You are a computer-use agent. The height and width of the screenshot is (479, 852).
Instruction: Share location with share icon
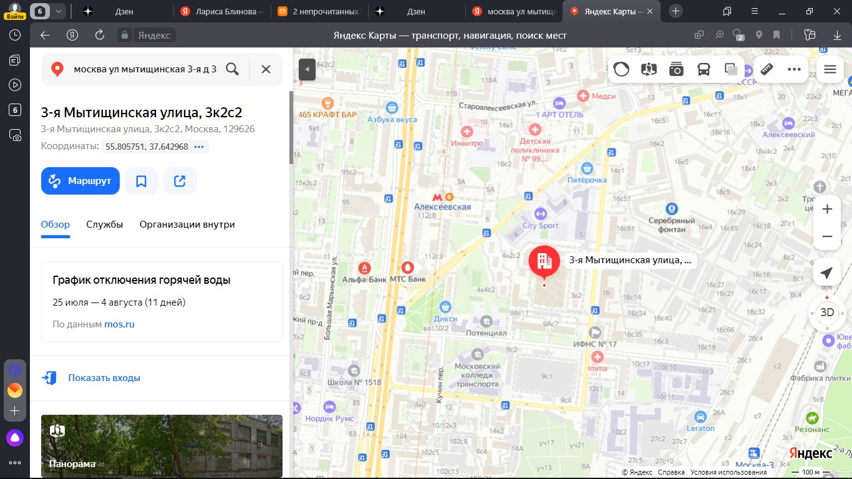(180, 181)
